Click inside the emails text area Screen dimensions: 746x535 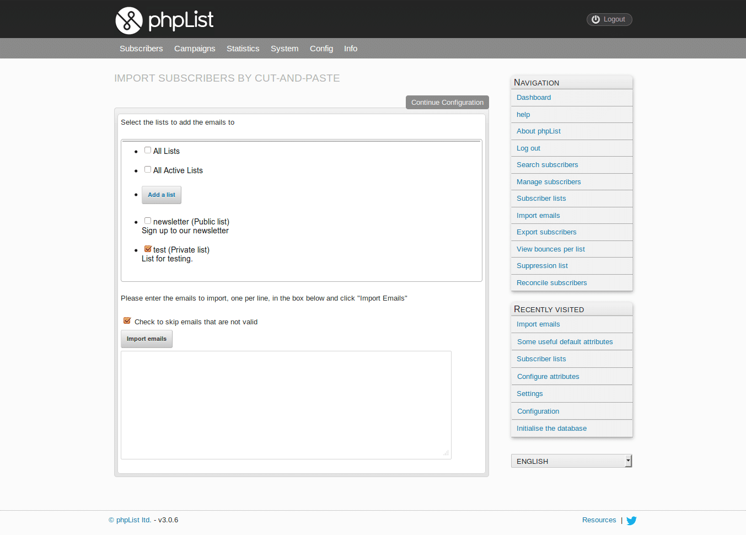pos(286,405)
